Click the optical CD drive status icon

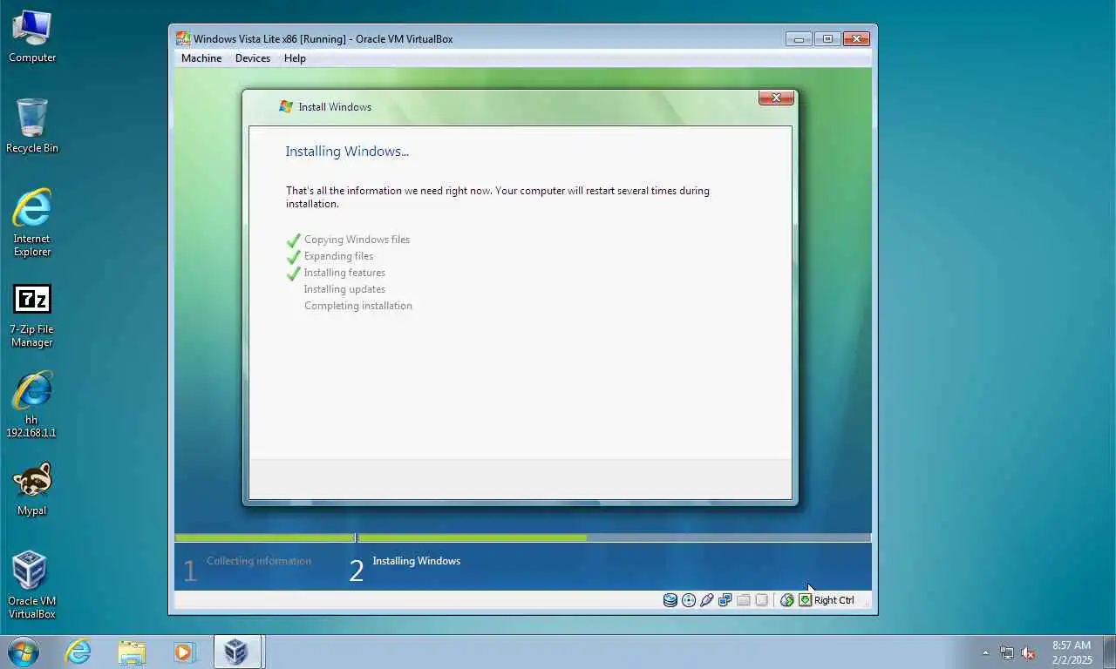coord(689,600)
